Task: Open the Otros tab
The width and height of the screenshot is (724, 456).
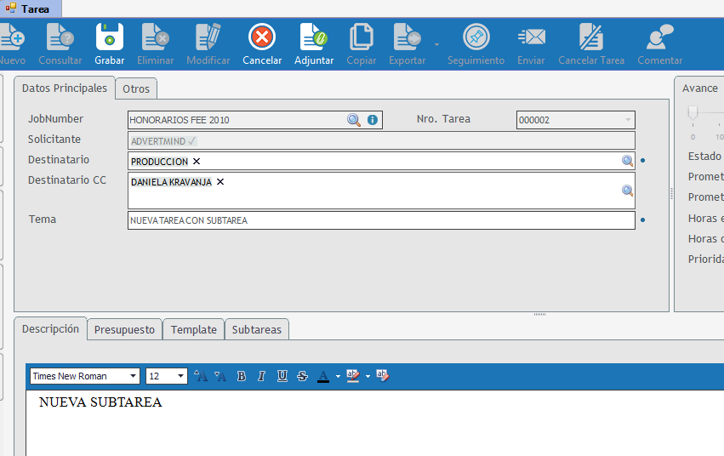Action: click(x=136, y=89)
